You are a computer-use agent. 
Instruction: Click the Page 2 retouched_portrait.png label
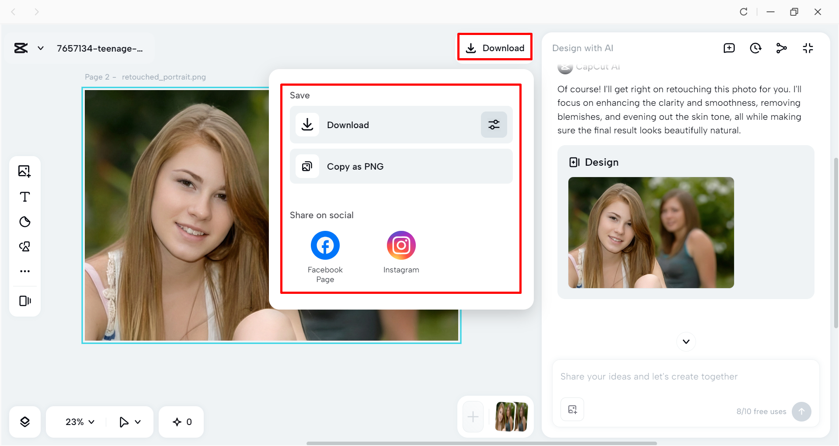tap(145, 77)
